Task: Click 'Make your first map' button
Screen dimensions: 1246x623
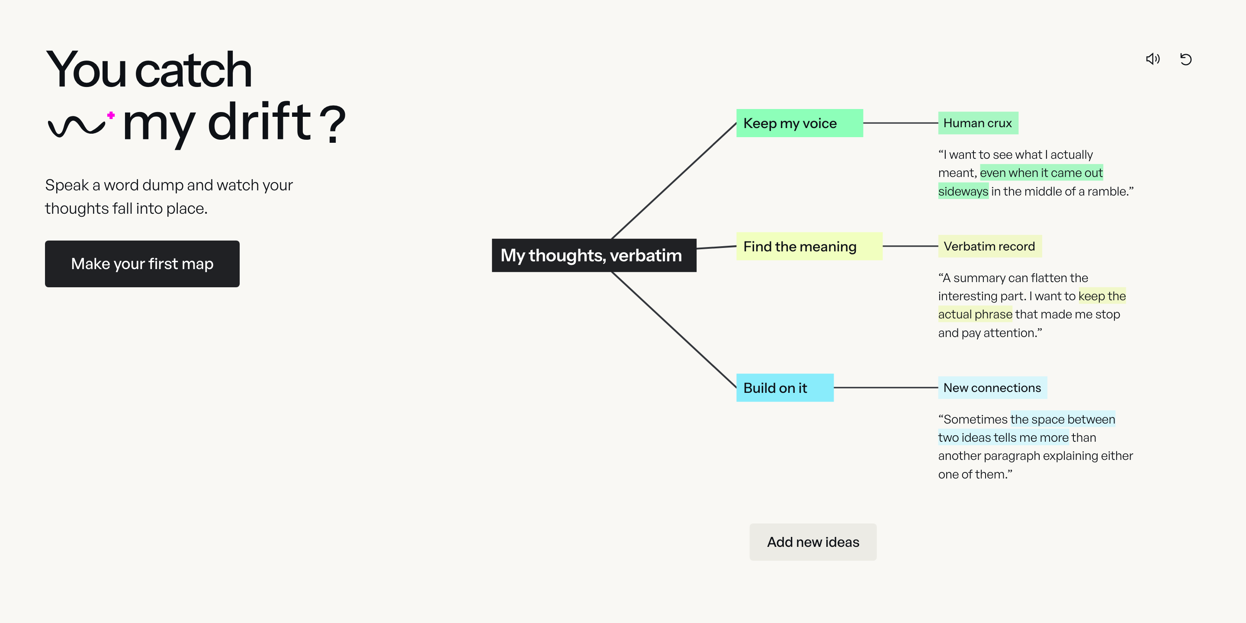Action: [x=142, y=263]
